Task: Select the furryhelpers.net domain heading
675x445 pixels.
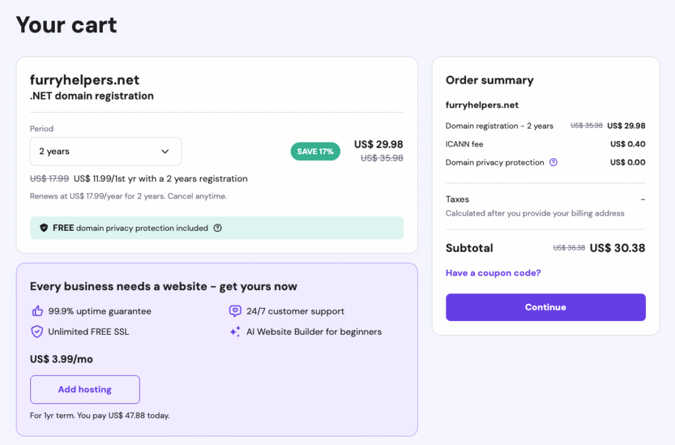Action: coord(84,79)
